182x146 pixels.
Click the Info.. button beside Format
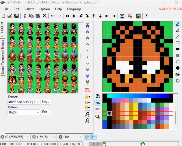tap(45, 102)
